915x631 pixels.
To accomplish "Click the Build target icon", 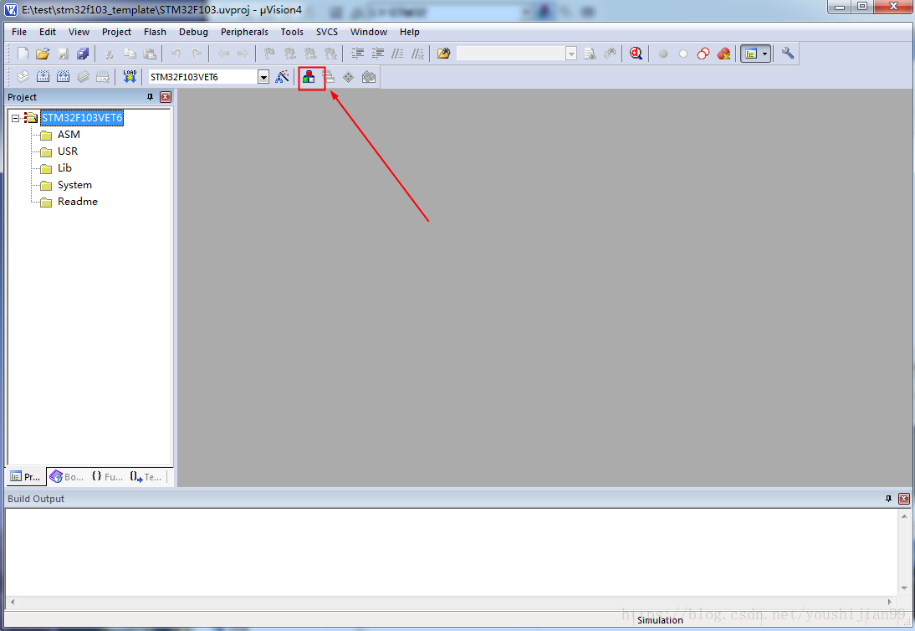I will point(43,76).
